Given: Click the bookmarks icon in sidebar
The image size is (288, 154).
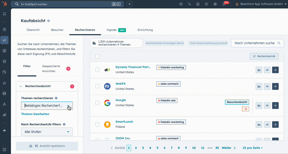Looking at the screenshot, I should 4,14.
